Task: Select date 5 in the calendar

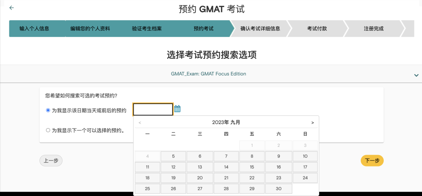Action: [173, 156]
